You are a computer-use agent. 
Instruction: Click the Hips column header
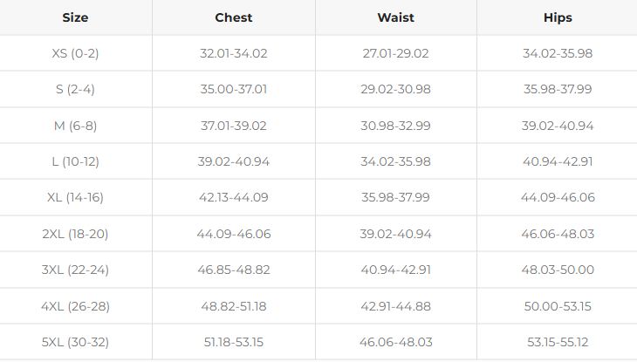coord(557,17)
